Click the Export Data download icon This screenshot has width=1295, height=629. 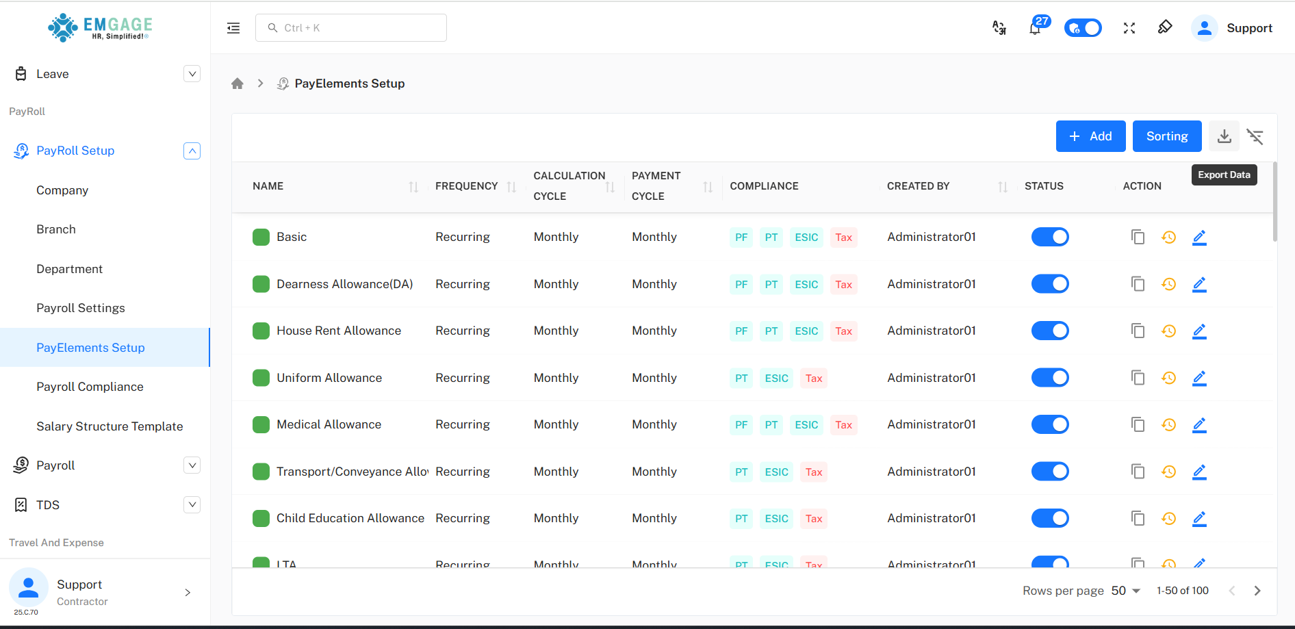1224,136
